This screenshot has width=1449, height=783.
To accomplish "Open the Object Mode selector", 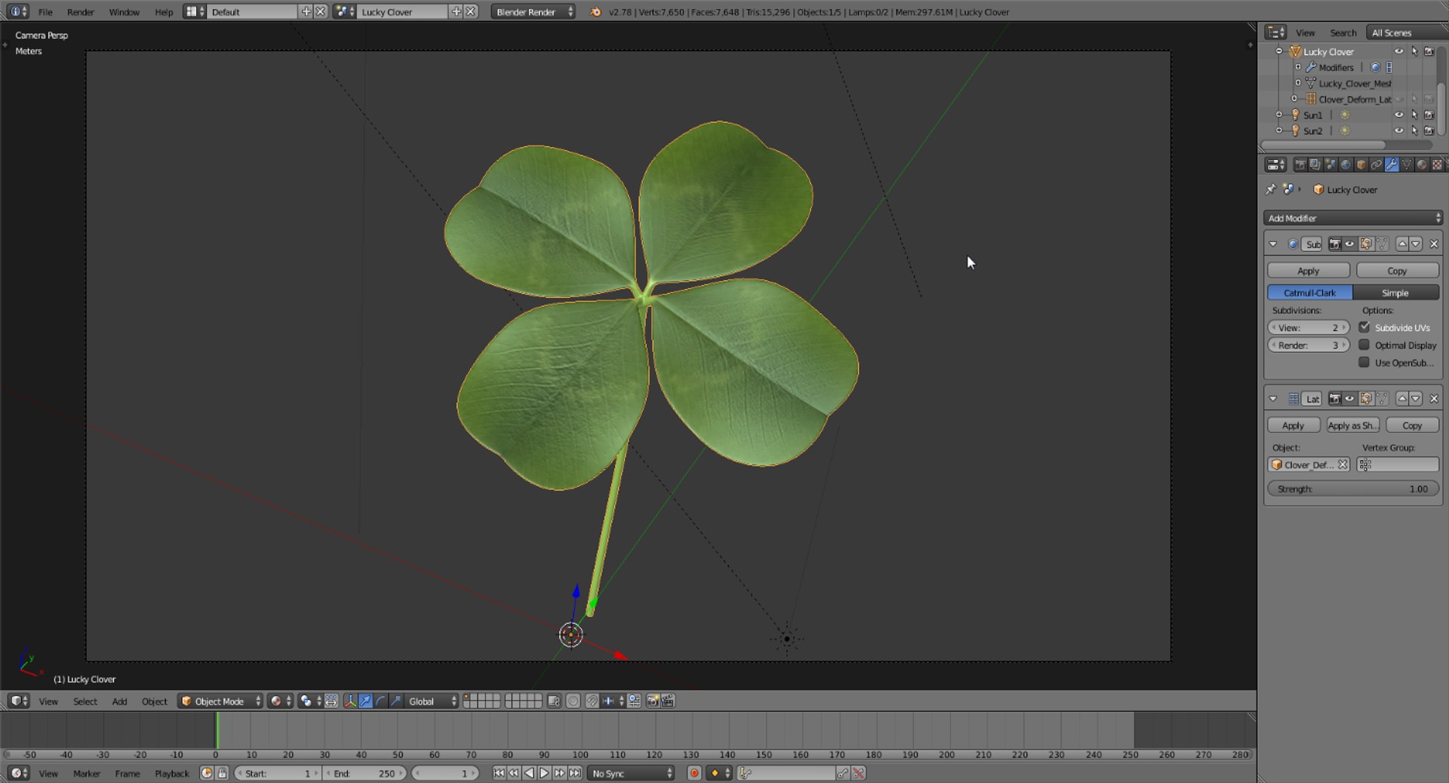I will (220, 702).
